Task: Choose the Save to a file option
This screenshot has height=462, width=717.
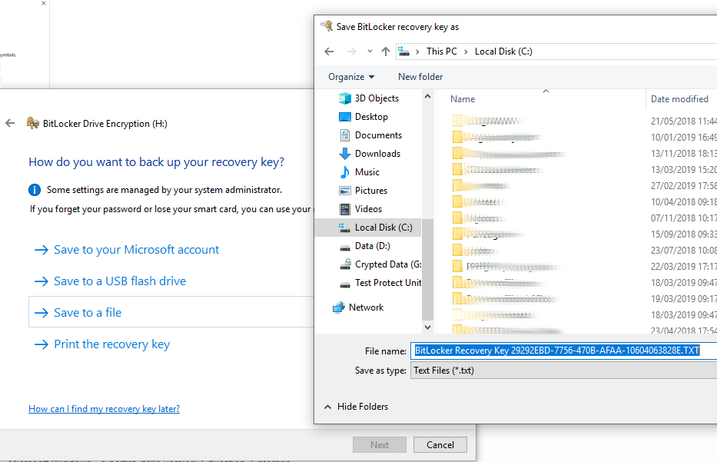Action: coord(171,312)
